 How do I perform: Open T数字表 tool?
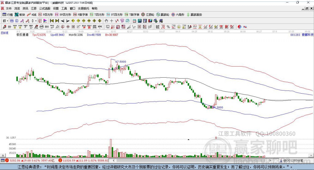[132, 15]
